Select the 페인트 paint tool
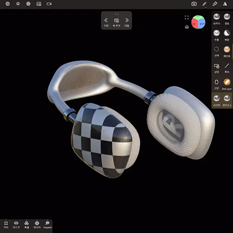Screen dimensions: 233x233 [227, 52]
